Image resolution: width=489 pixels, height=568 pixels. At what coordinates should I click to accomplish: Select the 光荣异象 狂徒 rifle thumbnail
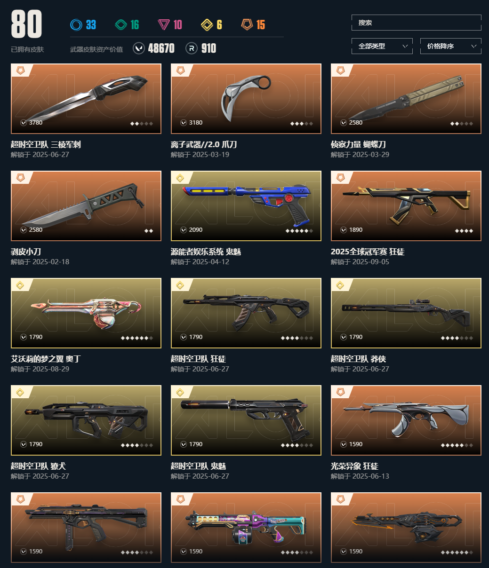coord(406,420)
